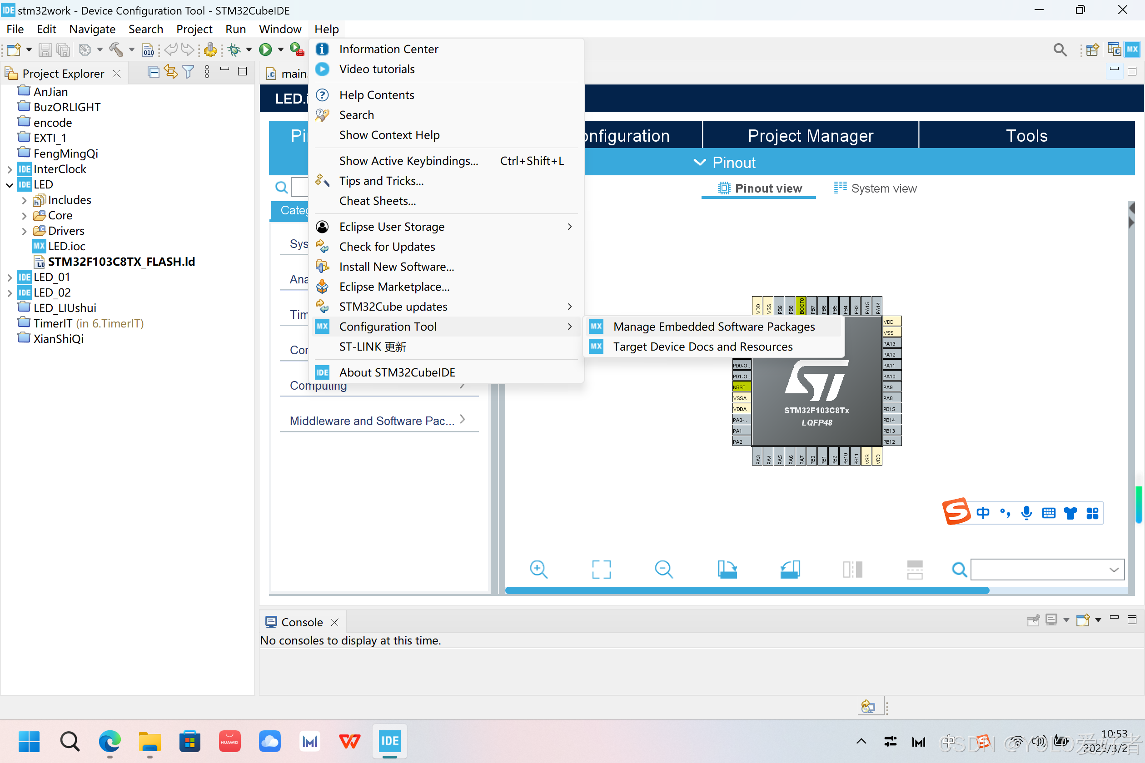This screenshot has width=1145, height=763.
Task: Open the Project Manager tab
Action: click(810, 135)
